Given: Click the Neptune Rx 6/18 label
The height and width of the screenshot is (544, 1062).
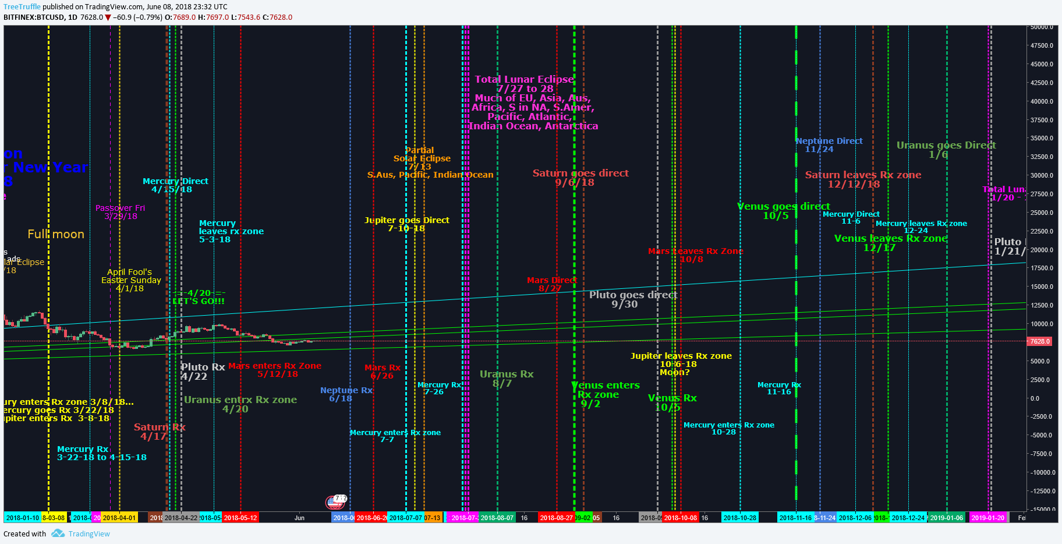Looking at the screenshot, I should [346, 394].
